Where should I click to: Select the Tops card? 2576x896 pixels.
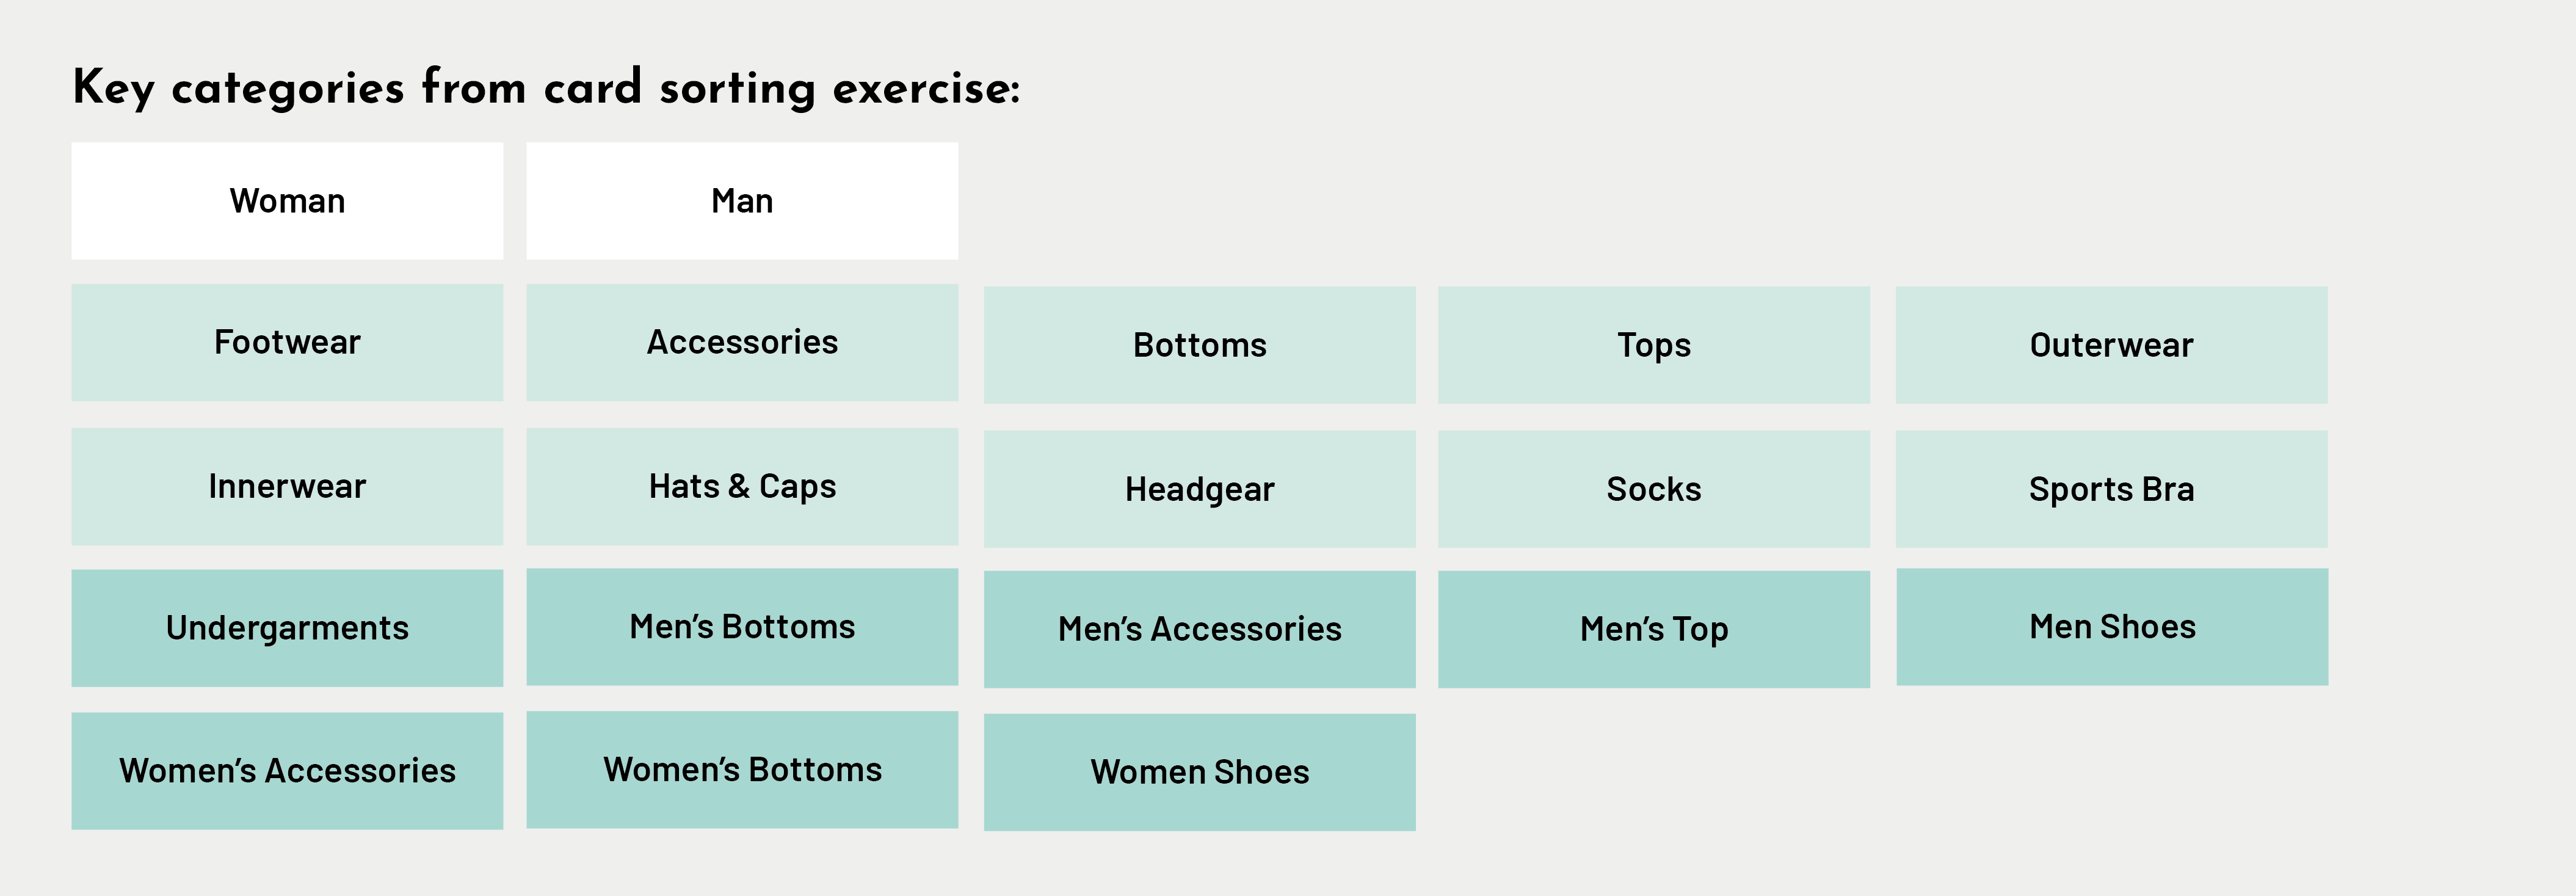click(x=1654, y=345)
